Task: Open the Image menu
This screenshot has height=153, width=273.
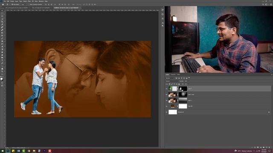Action: coord(12,1)
